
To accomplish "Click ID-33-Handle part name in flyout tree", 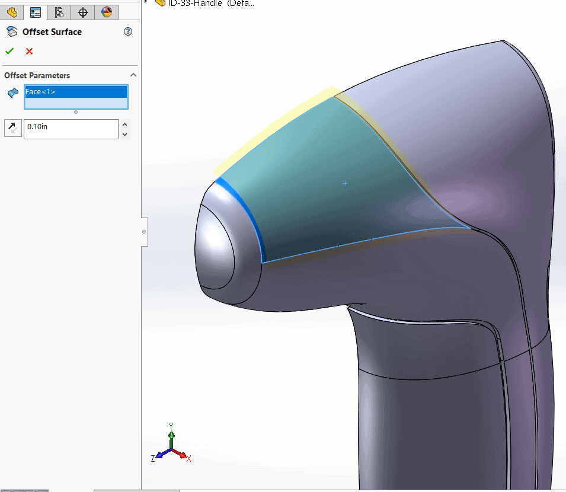I will coord(211,3).
